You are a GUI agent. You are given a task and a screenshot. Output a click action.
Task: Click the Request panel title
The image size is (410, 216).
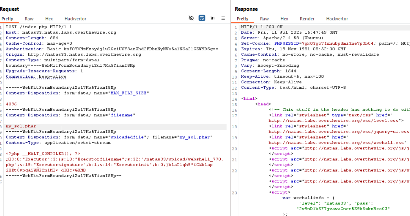(x=9, y=9)
